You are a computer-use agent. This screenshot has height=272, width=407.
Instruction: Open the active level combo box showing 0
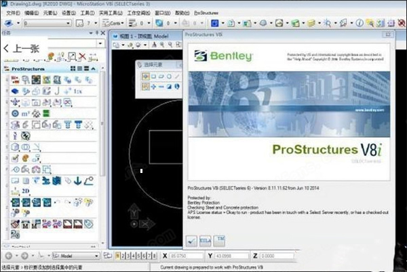pos(47,23)
